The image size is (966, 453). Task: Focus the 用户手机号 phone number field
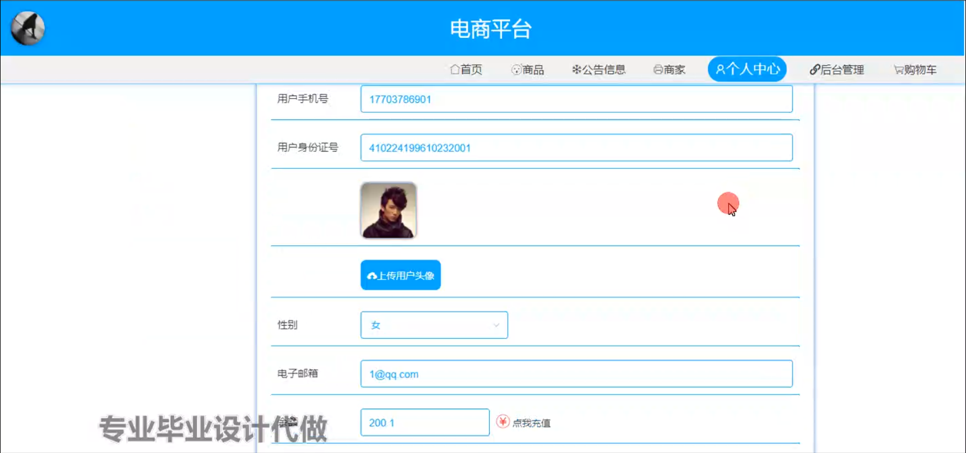tap(576, 99)
